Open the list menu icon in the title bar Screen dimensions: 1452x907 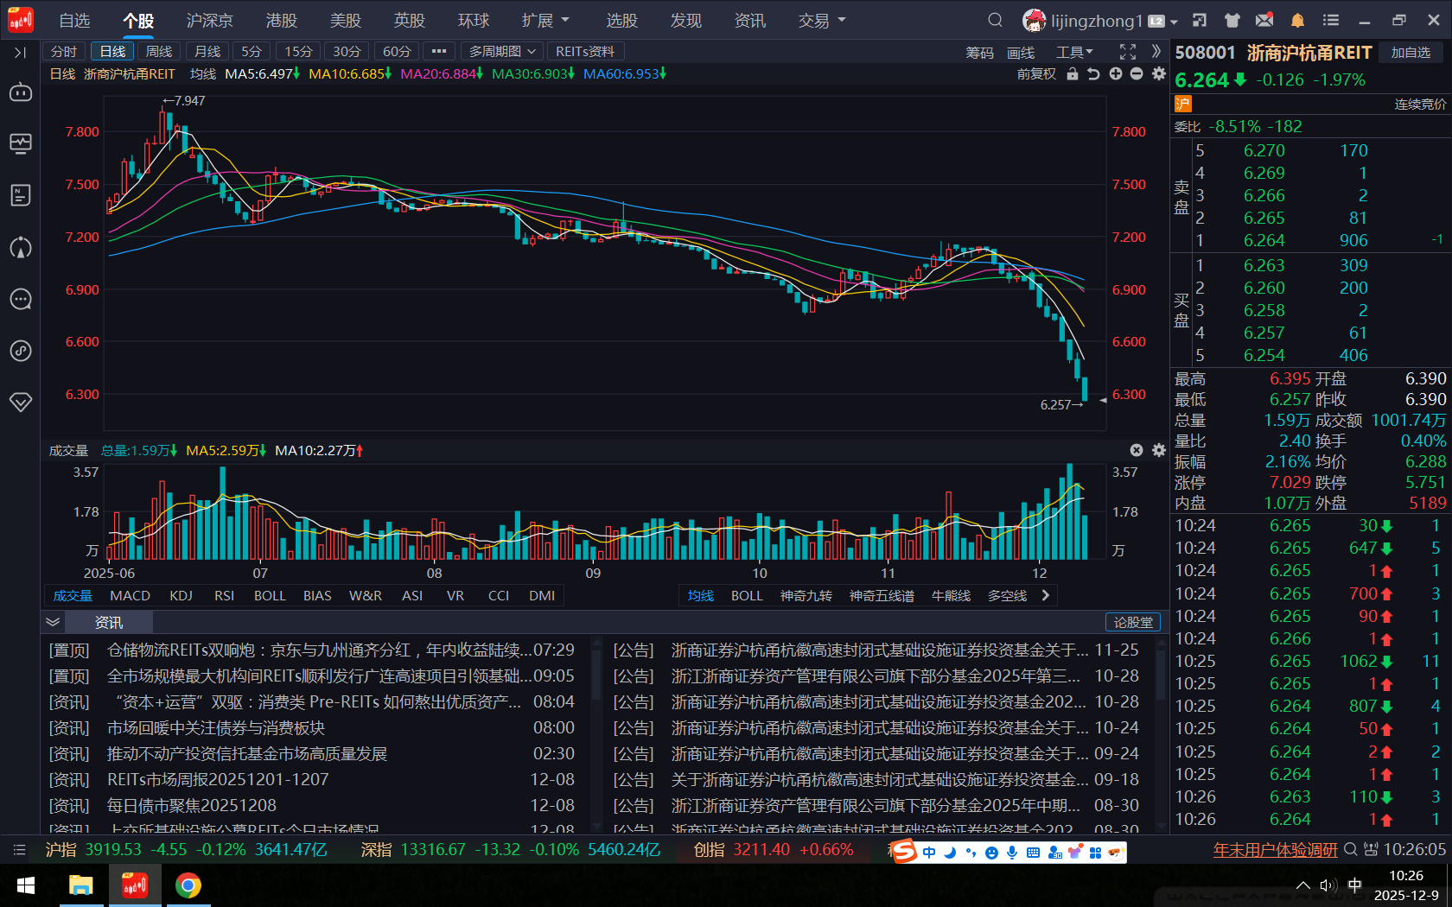(1331, 20)
